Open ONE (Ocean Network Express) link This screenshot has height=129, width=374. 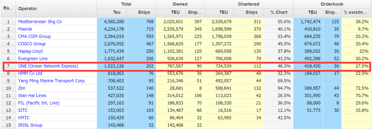tap(48, 66)
